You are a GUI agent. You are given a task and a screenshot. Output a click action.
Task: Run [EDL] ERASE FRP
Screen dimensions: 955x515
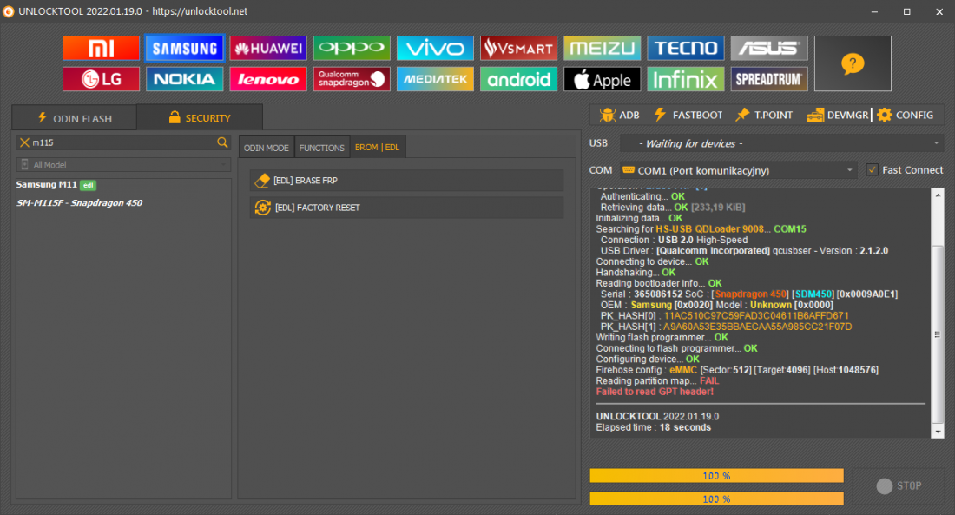click(x=406, y=181)
